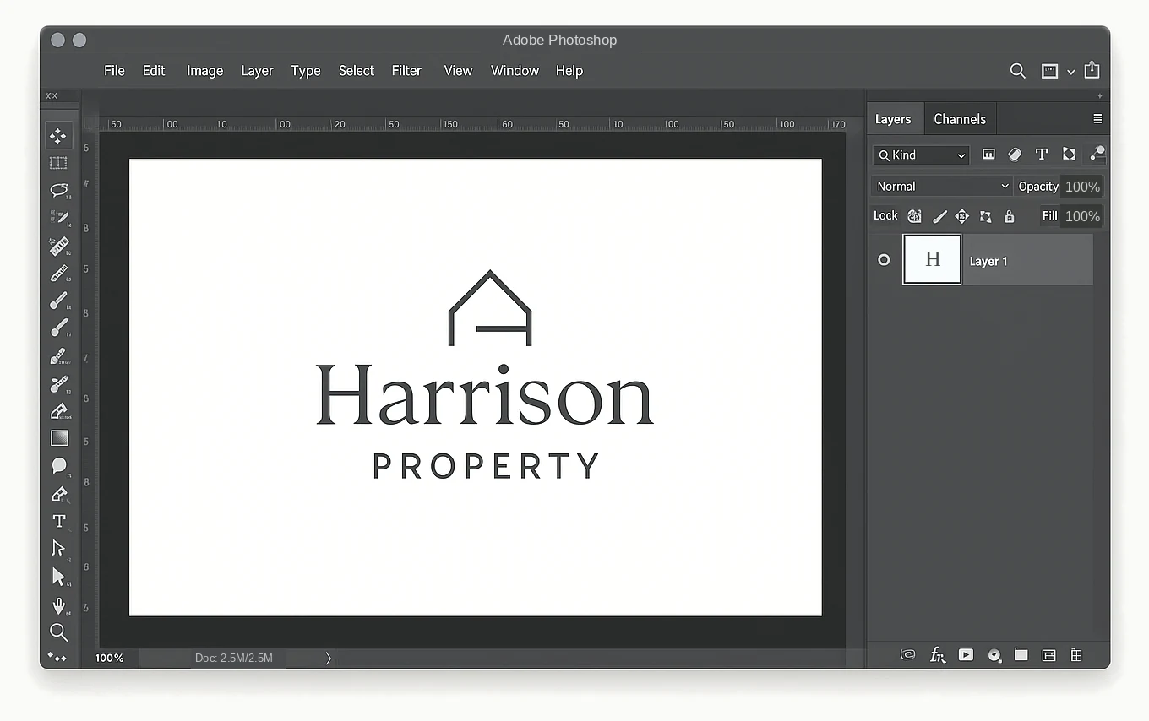Click the new layer icon beside the folder
Screen dimensions: 1149x721
point(1048,654)
